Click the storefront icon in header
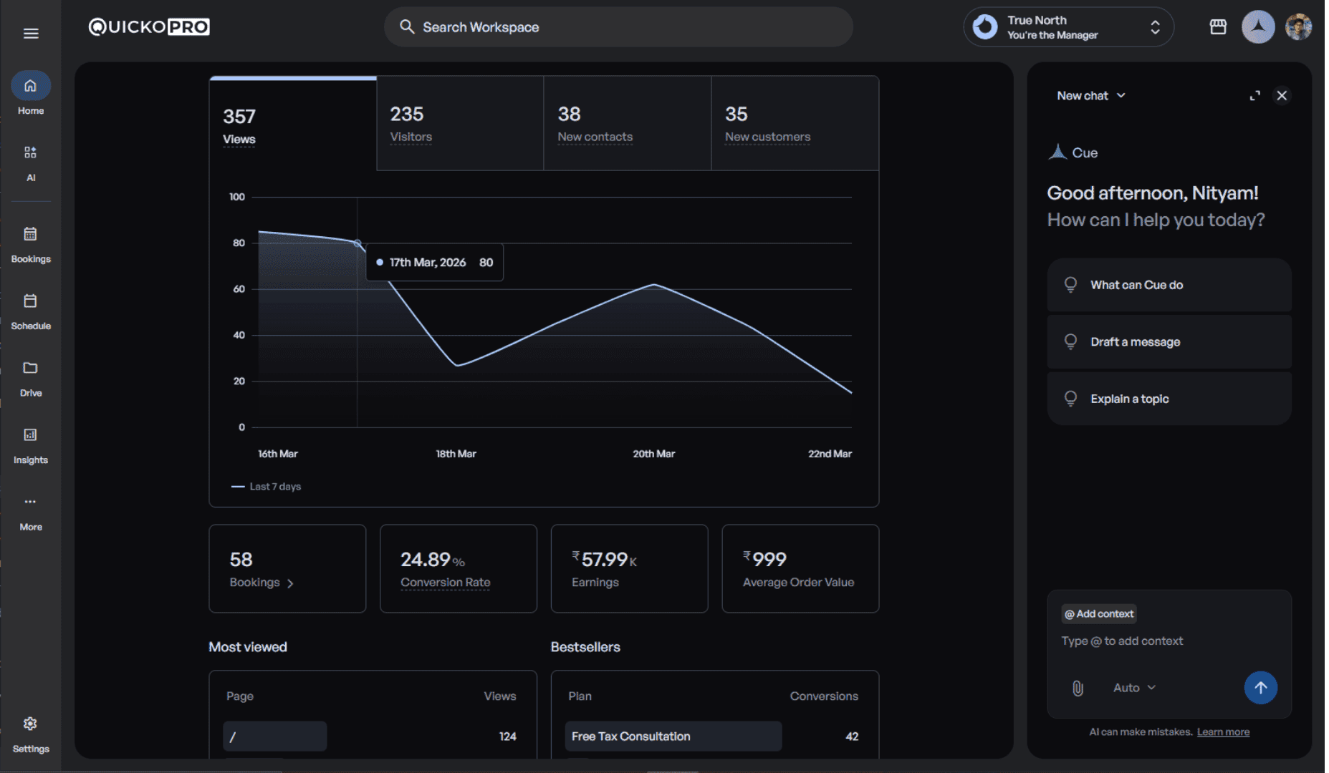This screenshot has height=773, width=1329. [1218, 27]
